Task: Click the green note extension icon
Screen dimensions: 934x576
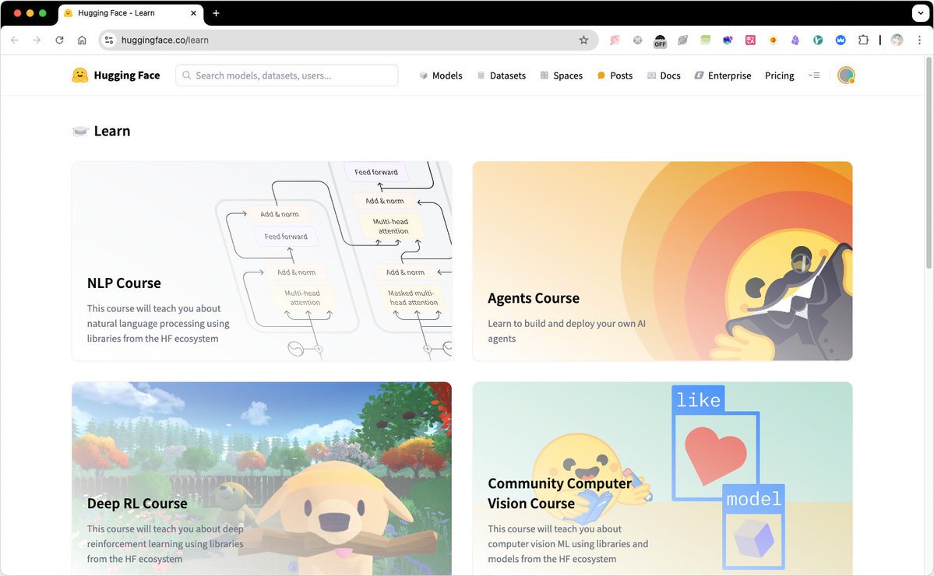Action: [705, 40]
